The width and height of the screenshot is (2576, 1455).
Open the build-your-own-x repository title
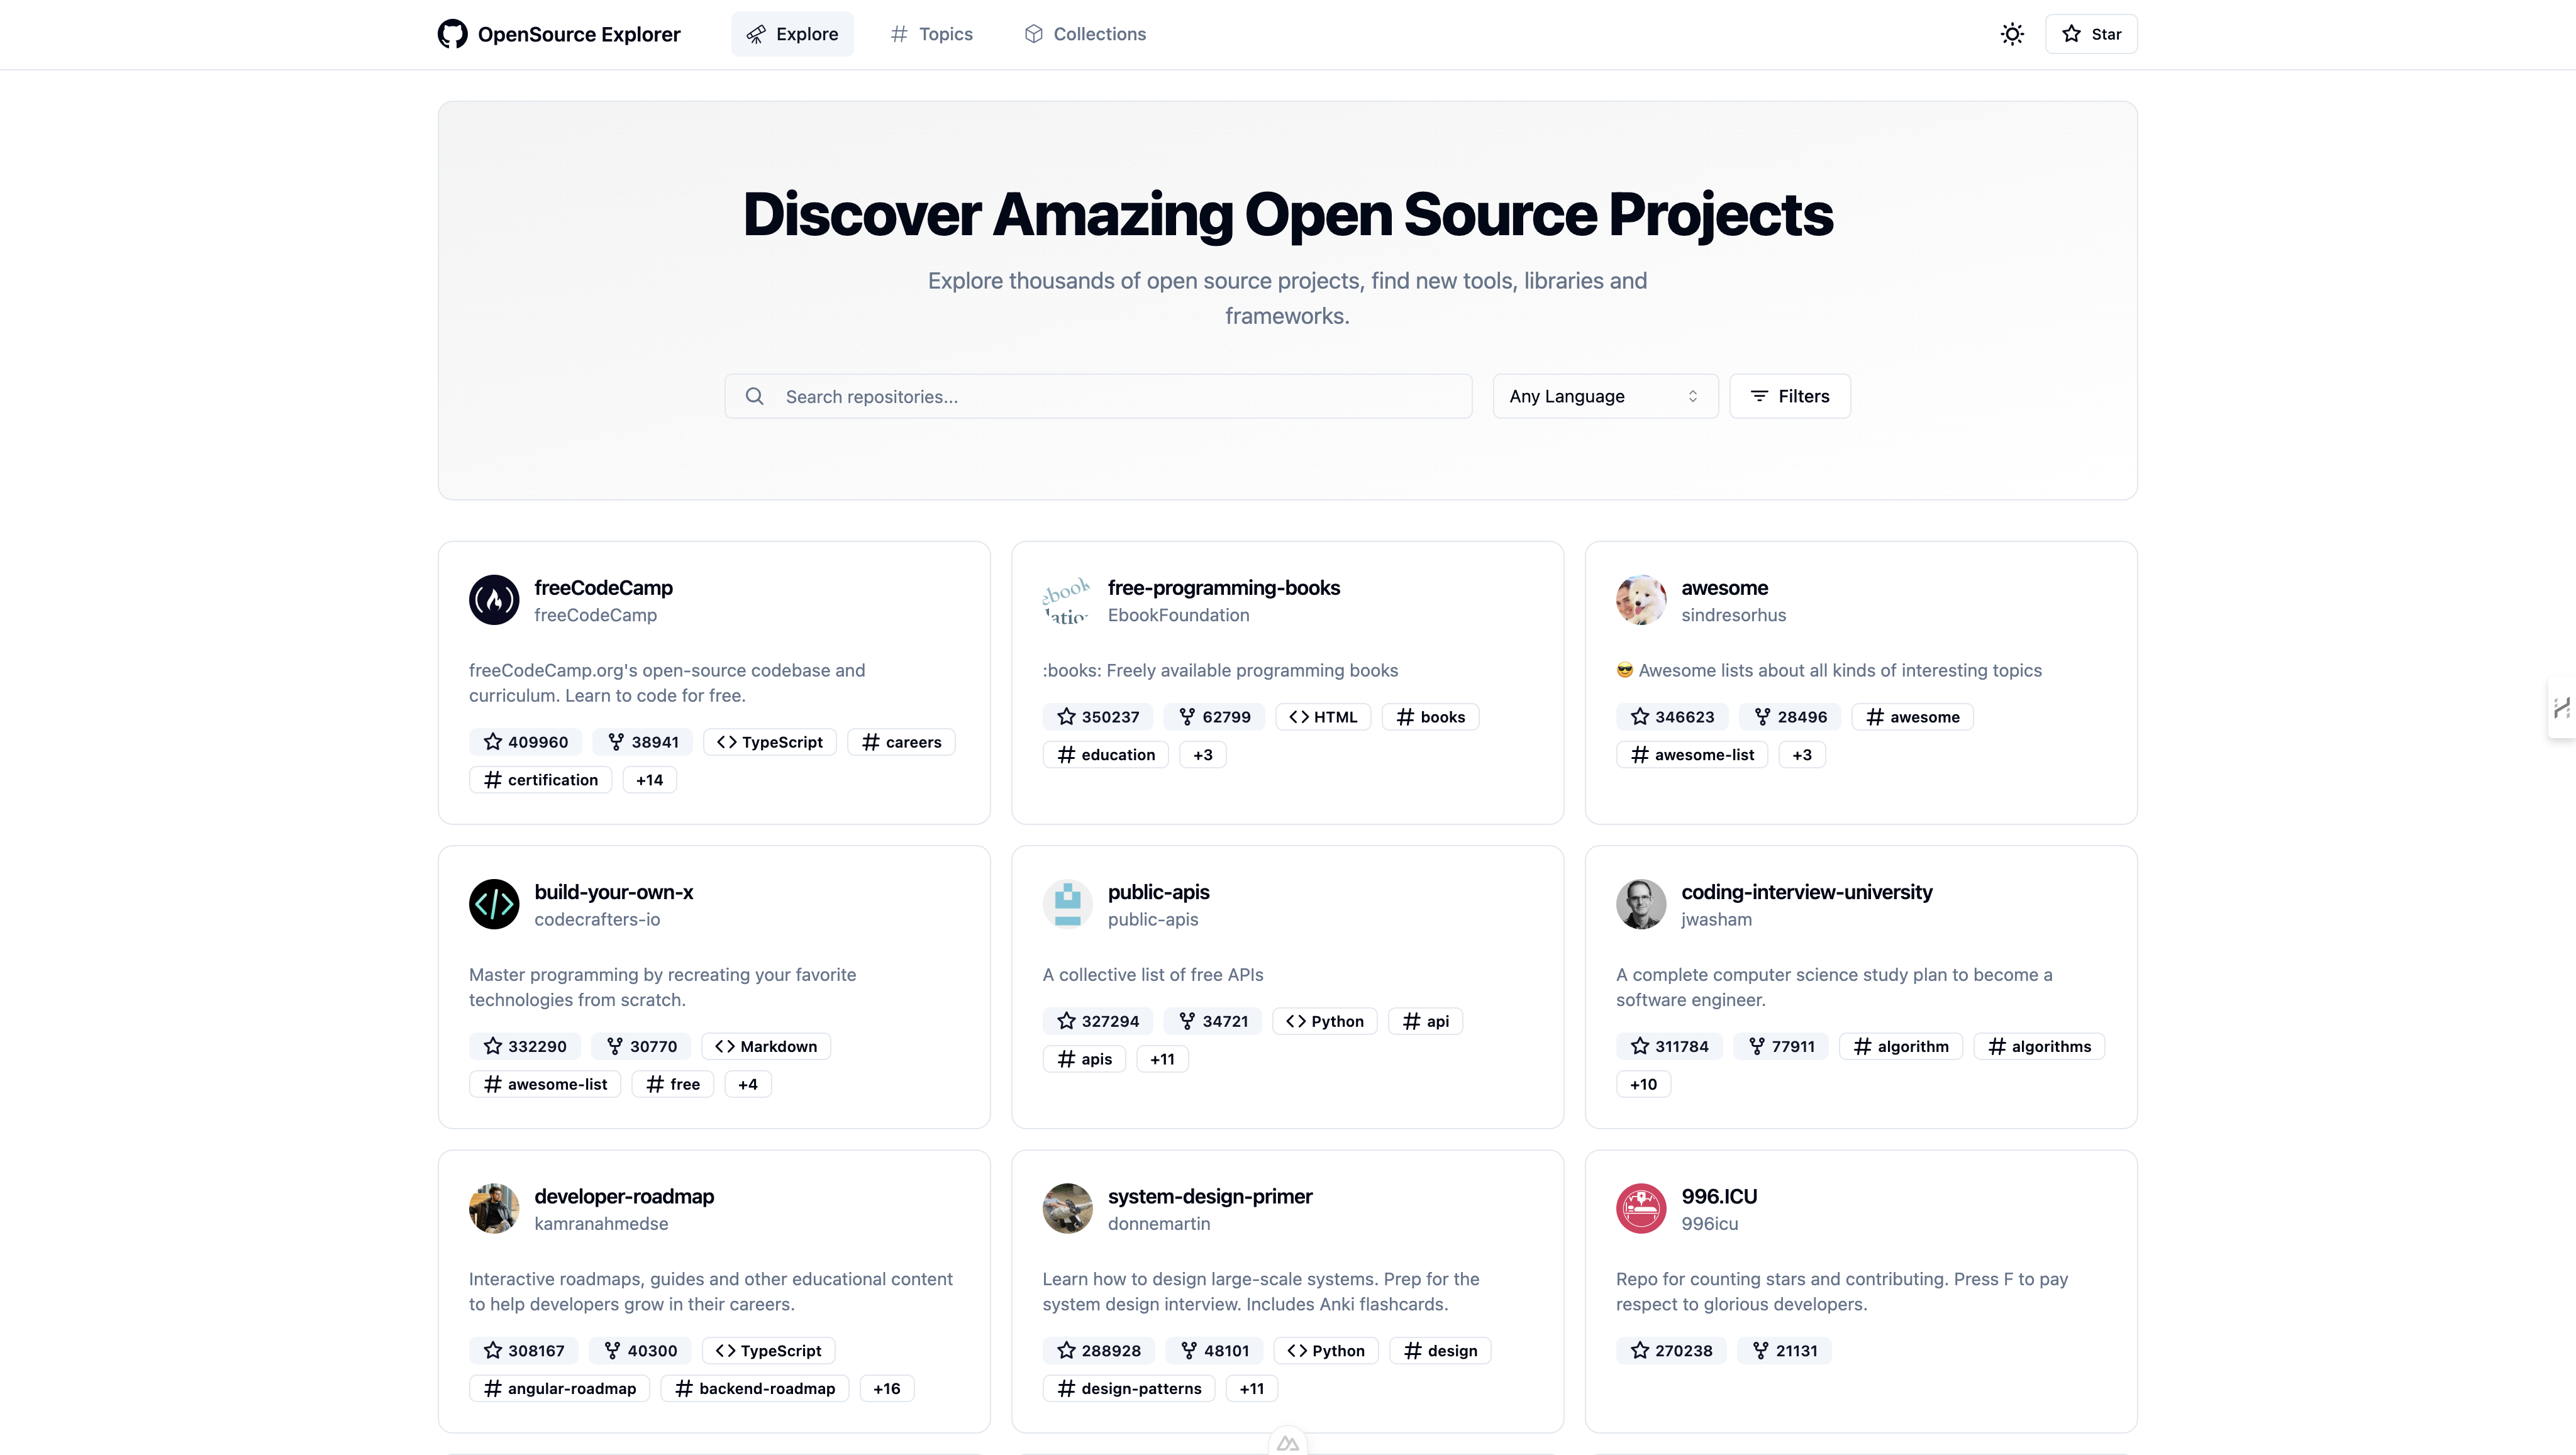coord(613,892)
